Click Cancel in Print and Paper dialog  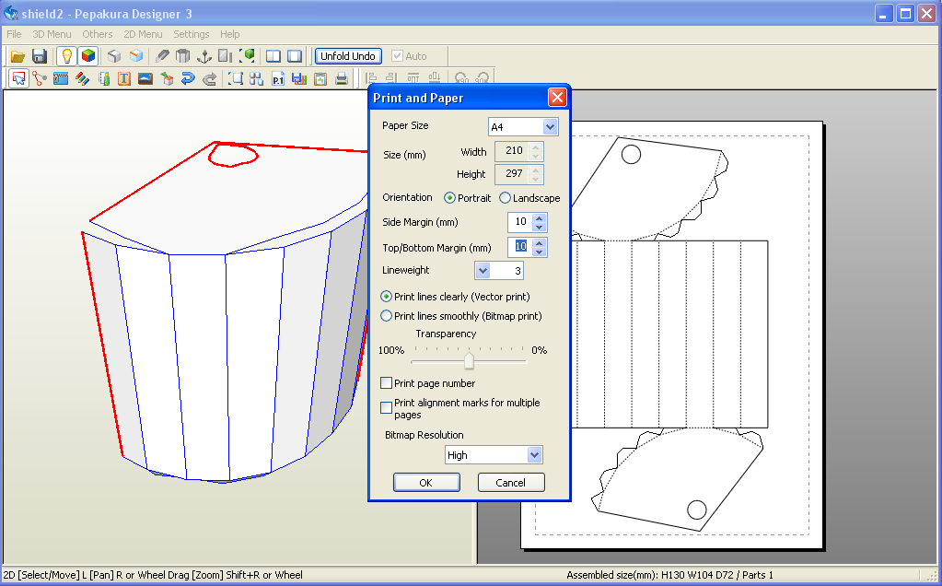[x=511, y=483]
